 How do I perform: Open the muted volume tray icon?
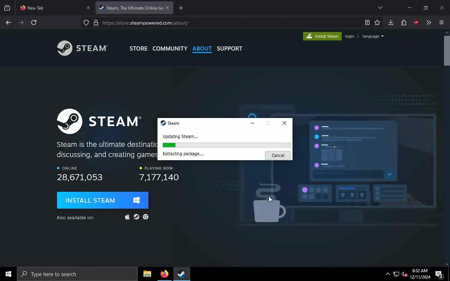[405, 274]
